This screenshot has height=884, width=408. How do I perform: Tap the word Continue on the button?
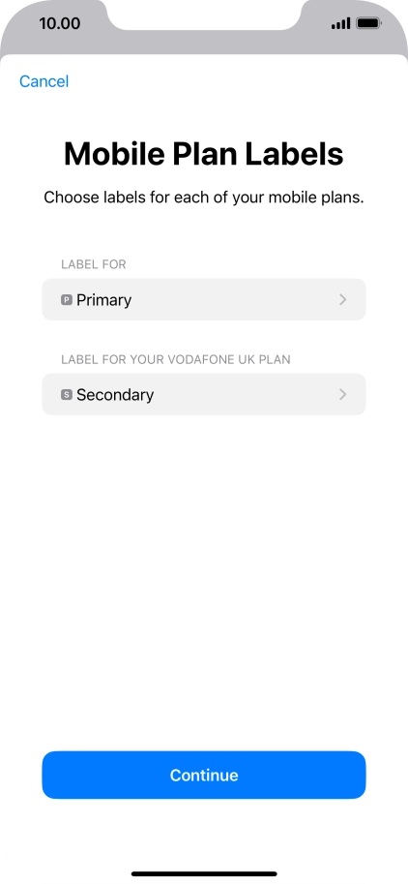coord(204,776)
